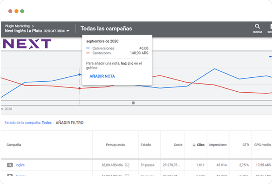The height and width of the screenshot is (184, 272).
Task: Click the budget chart icon next to 68,00 ARS/día
Action: pyautogui.click(x=127, y=165)
